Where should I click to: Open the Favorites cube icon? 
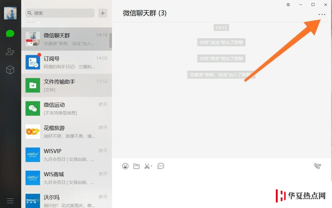10,70
